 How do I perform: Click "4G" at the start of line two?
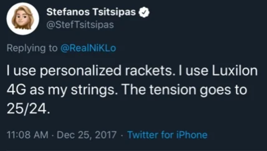coord(15,90)
